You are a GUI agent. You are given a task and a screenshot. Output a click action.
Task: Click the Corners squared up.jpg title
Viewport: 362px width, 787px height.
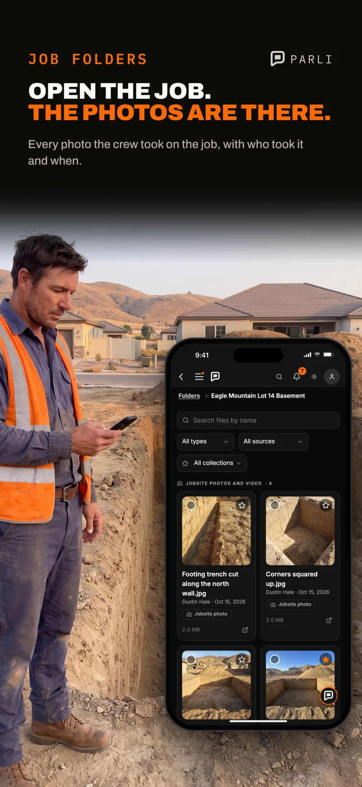pos(292,579)
